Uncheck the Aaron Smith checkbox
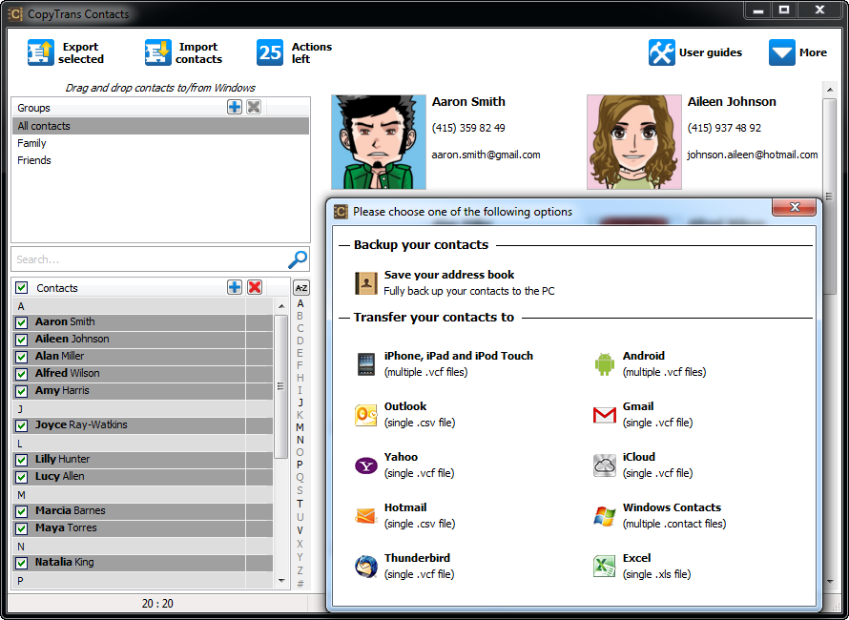849x620 pixels. click(x=22, y=322)
